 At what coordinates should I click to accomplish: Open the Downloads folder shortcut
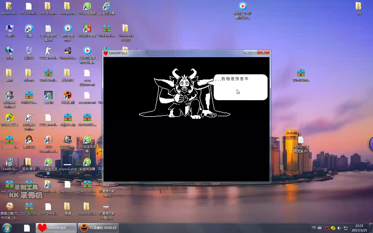(x=48, y=186)
